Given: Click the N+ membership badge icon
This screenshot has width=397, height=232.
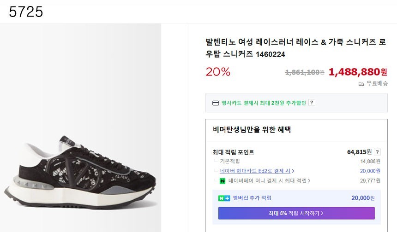Looking at the screenshot, I should tap(224, 198).
